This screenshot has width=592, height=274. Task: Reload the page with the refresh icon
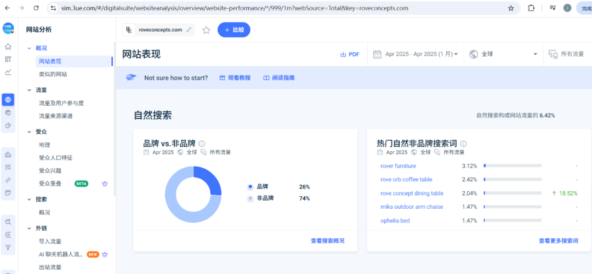click(x=36, y=8)
